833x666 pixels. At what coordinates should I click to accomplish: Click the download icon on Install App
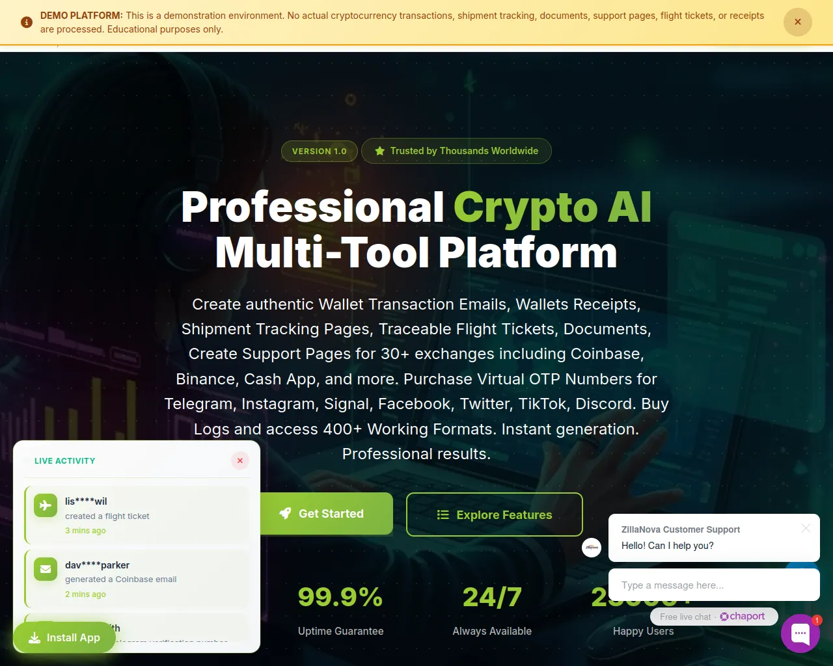34,638
